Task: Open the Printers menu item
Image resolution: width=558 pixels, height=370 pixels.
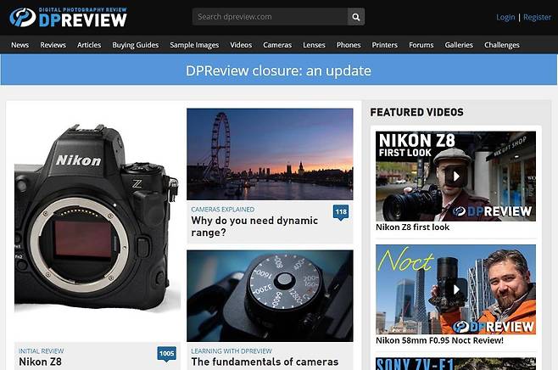Action: [384, 45]
